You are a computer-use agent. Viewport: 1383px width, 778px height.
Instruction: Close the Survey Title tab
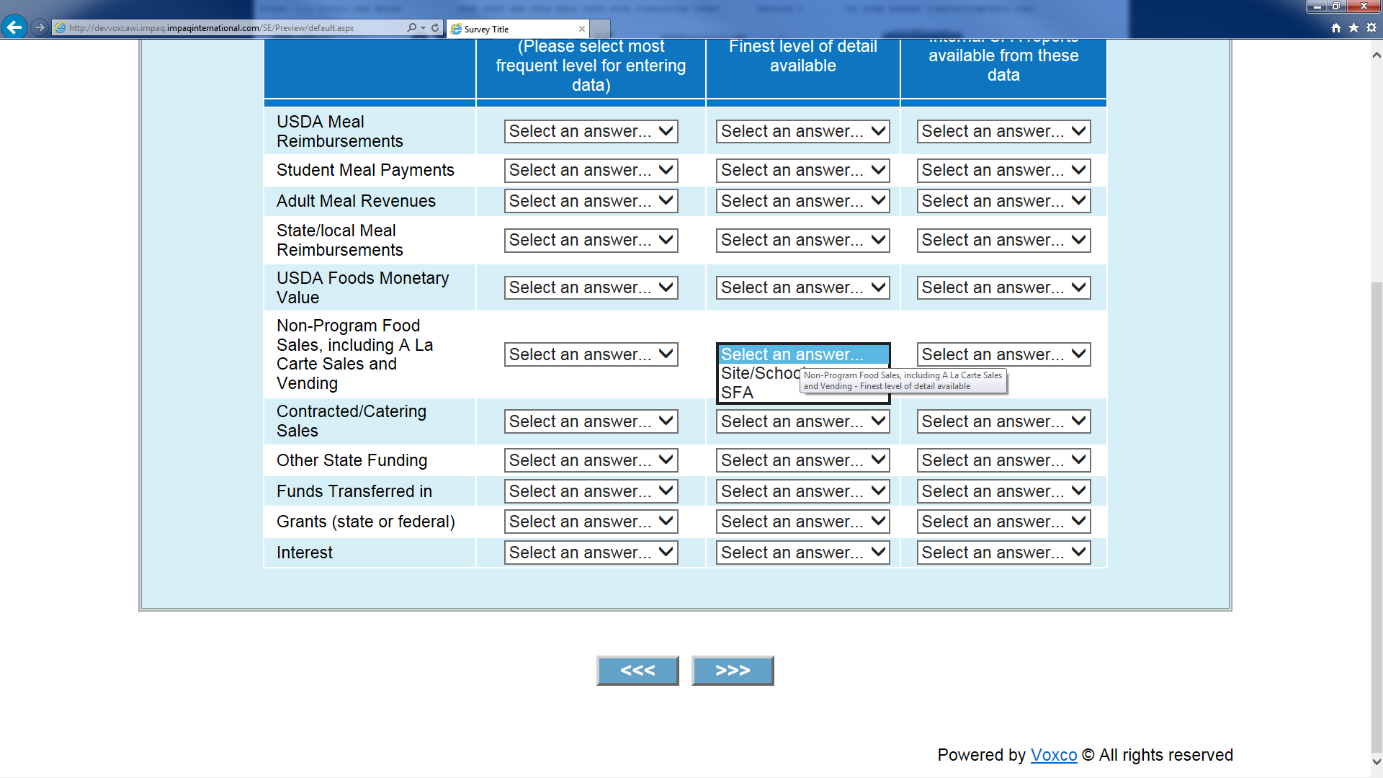click(x=581, y=29)
